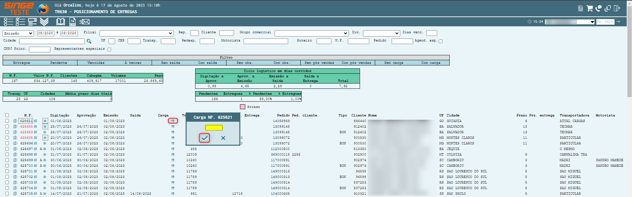
Task: Click the Pedido input field
Action: [402, 41]
